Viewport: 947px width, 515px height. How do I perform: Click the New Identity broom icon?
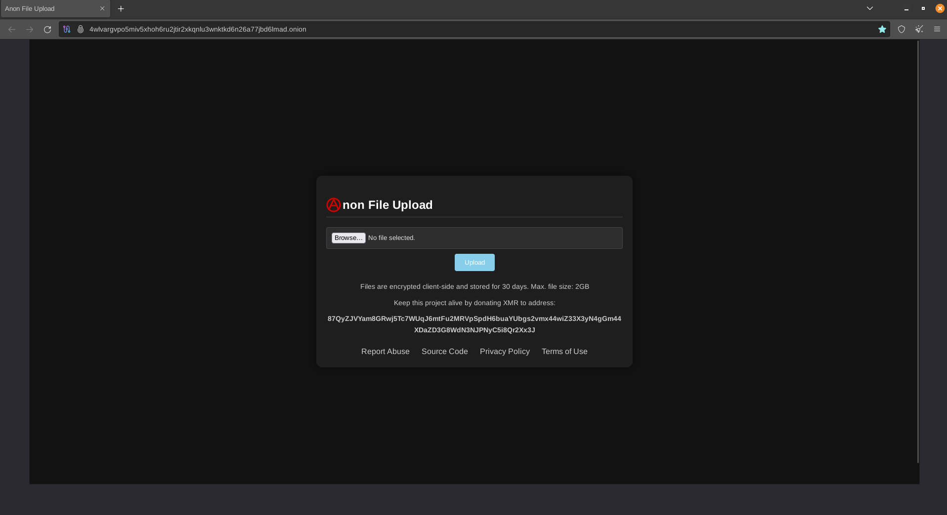tap(919, 30)
